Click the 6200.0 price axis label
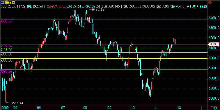220x110 pixels. coord(214,38)
